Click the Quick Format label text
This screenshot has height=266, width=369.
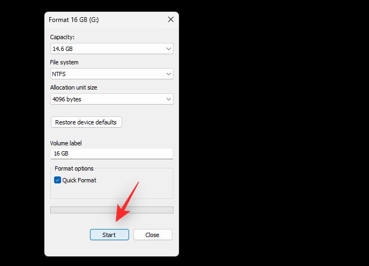[x=79, y=180]
